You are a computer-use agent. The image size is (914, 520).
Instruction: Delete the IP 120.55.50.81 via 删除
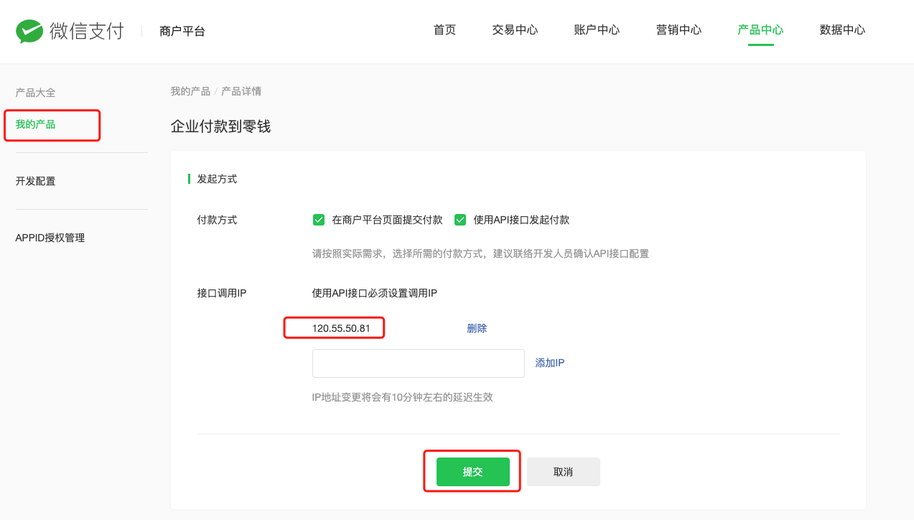(x=477, y=328)
